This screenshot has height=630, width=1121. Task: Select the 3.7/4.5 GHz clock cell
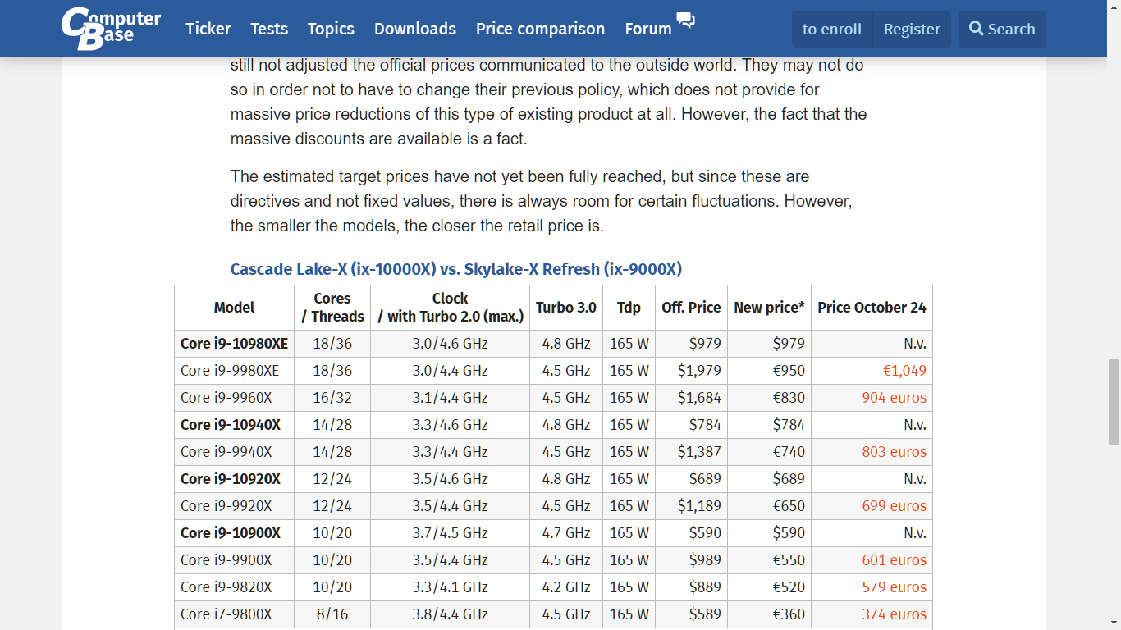click(451, 533)
